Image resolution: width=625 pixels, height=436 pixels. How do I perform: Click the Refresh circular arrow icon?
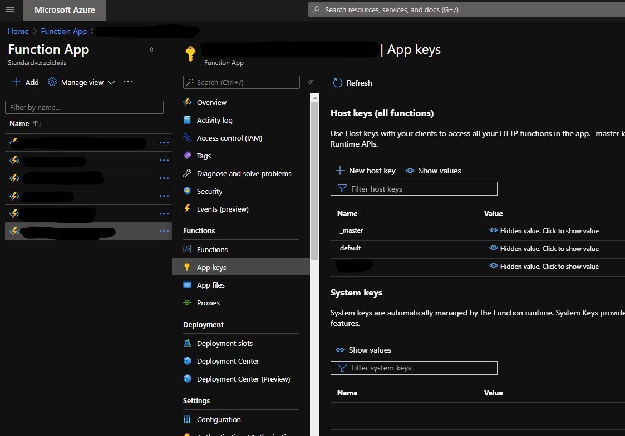pyautogui.click(x=338, y=83)
